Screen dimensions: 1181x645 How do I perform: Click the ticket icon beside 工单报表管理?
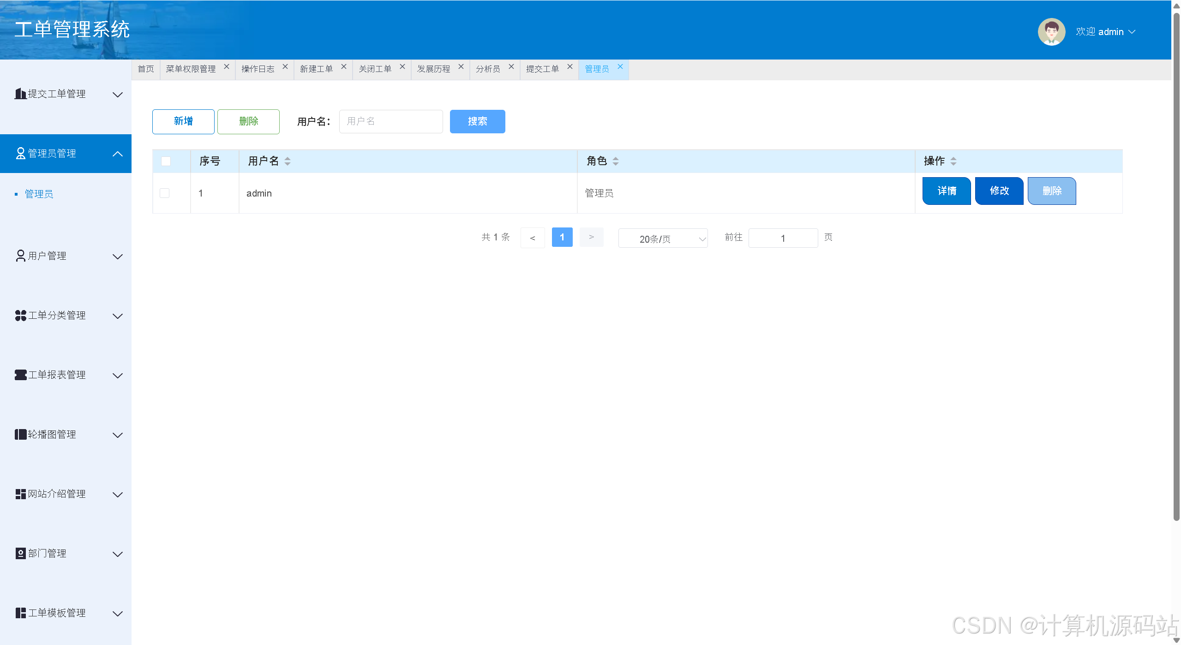point(20,375)
